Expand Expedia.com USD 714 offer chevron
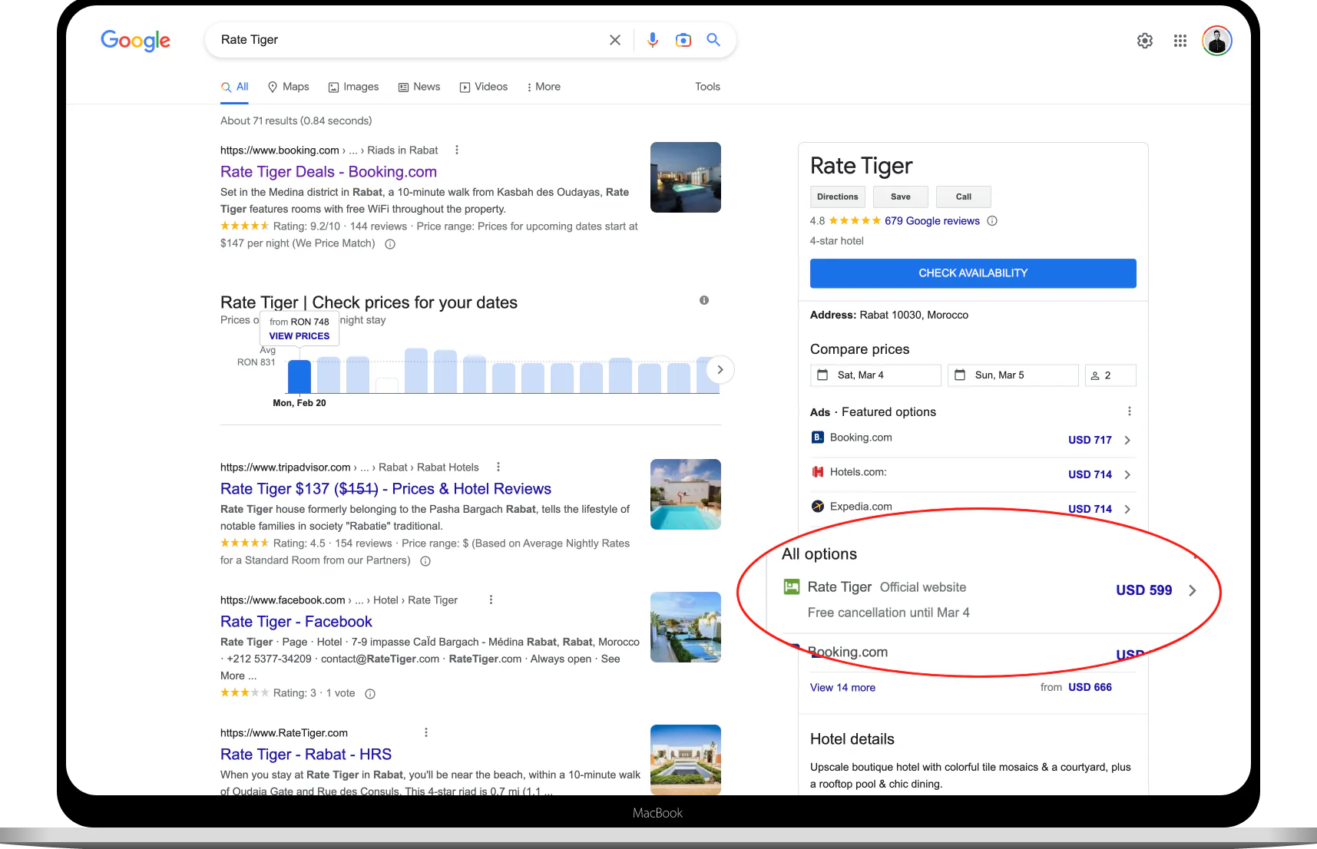The width and height of the screenshot is (1317, 849). [x=1127, y=509]
